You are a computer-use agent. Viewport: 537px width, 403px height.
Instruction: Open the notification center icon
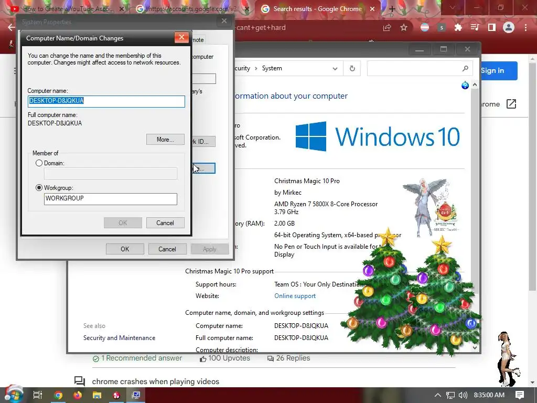point(520,395)
